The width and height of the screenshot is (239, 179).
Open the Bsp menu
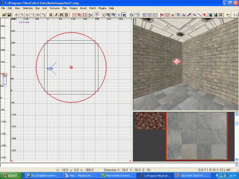click(x=38, y=8)
